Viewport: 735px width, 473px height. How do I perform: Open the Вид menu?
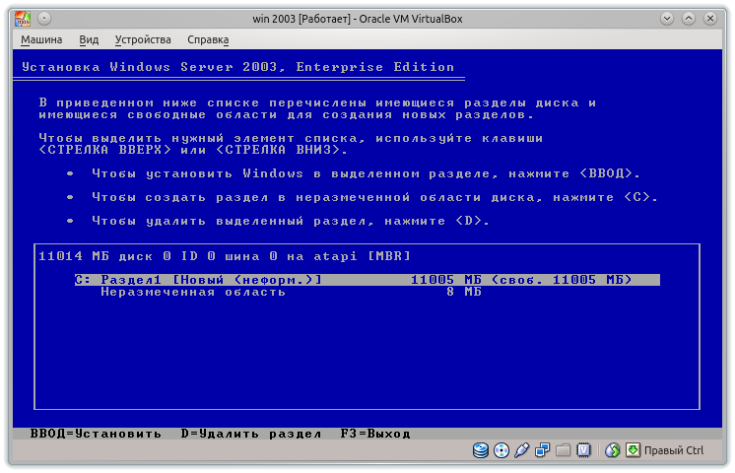[x=89, y=39]
